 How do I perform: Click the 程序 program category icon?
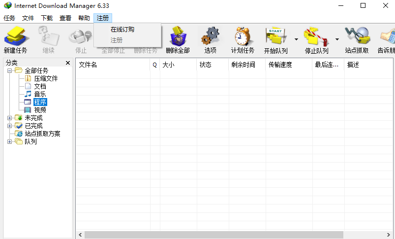[x=28, y=102]
